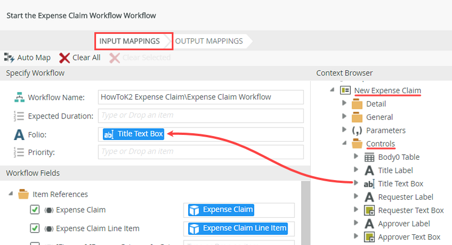Click the Auto Map lightning icon
The image size is (452, 245).
[x=9, y=58]
